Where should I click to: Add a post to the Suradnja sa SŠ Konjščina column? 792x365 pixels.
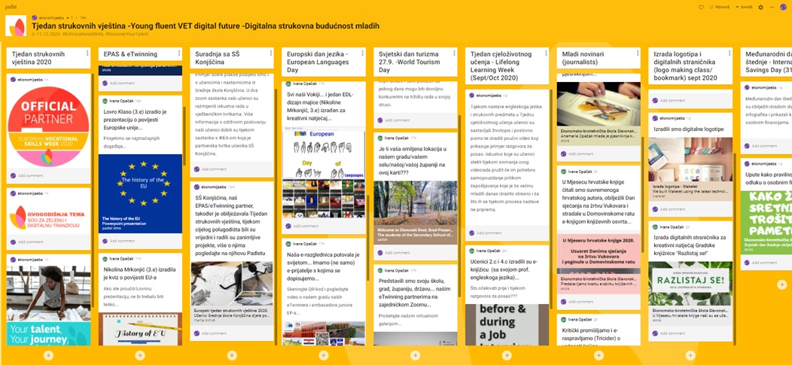point(232,355)
